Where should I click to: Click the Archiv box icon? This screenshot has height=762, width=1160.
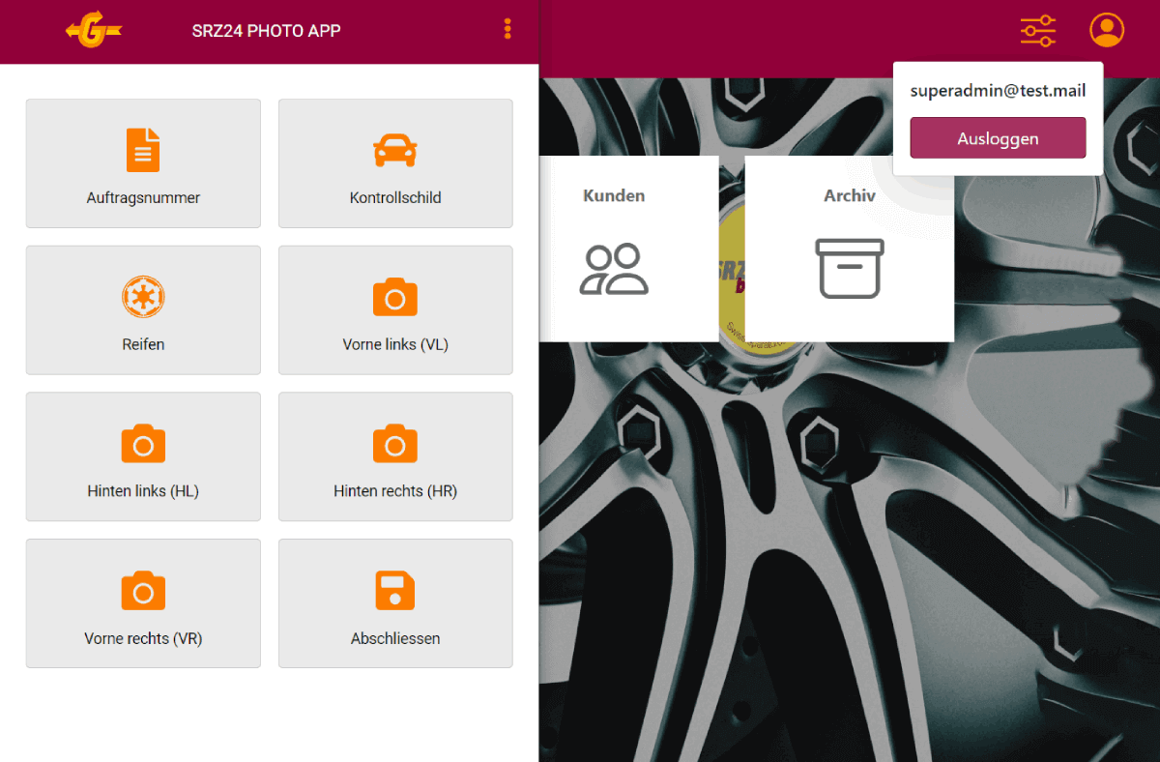(x=849, y=269)
